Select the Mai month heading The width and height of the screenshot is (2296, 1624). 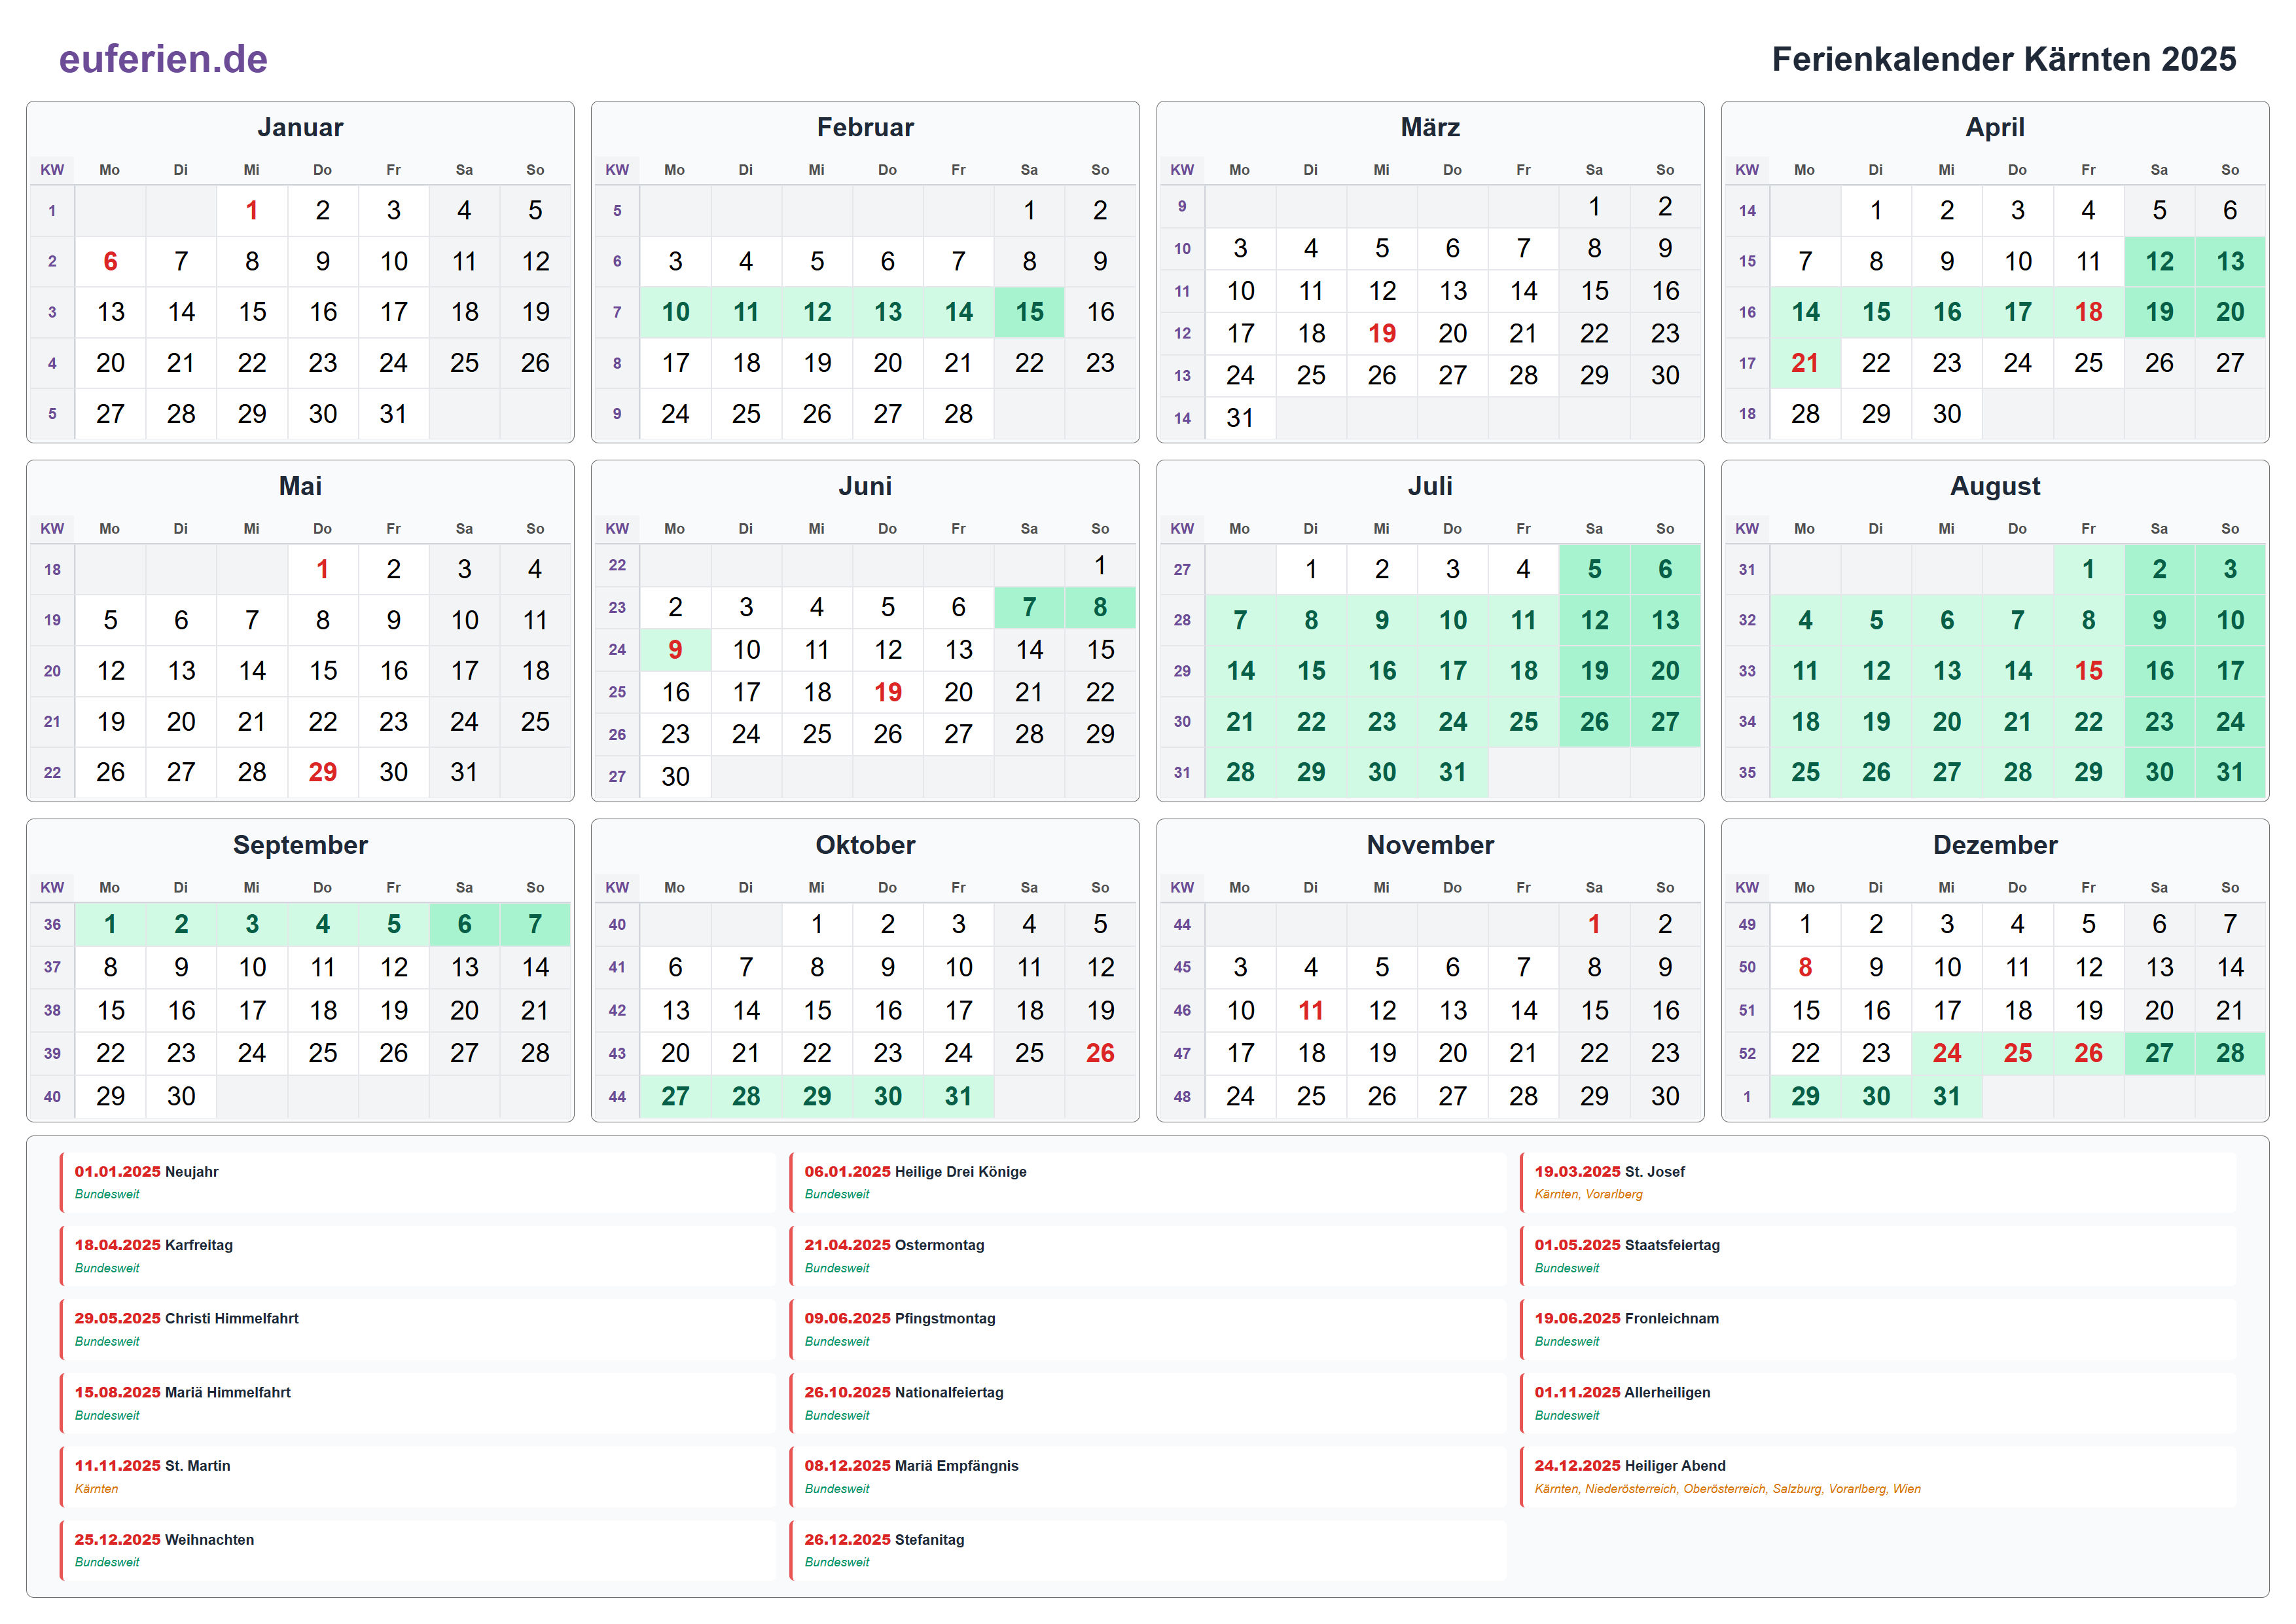(x=300, y=487)
